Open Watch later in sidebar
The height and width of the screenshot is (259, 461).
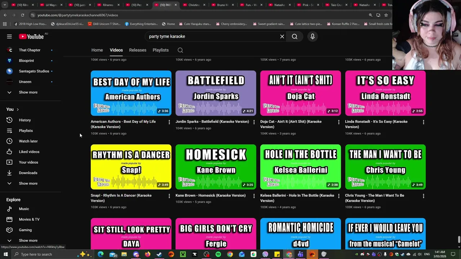29,141
